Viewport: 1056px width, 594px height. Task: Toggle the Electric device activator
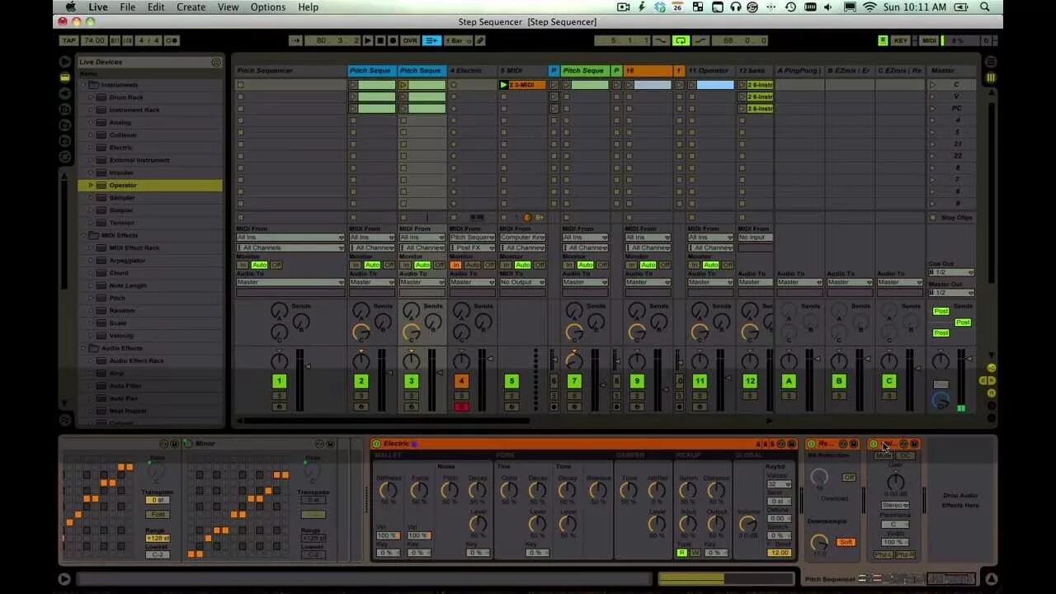pos(376,444)
